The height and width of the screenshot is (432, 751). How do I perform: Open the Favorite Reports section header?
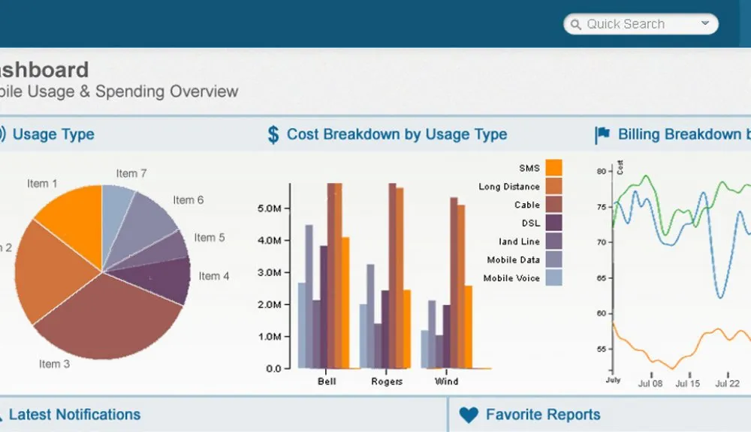click(x=542, y=415)
